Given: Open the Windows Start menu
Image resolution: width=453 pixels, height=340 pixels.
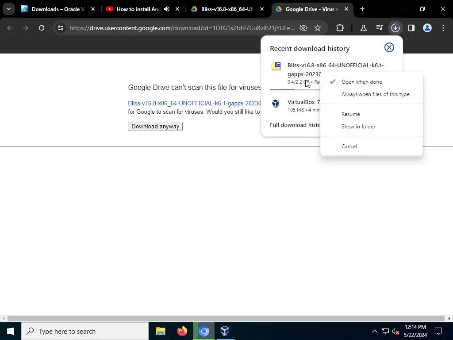Looking at the screenshot, I should 11,331.
